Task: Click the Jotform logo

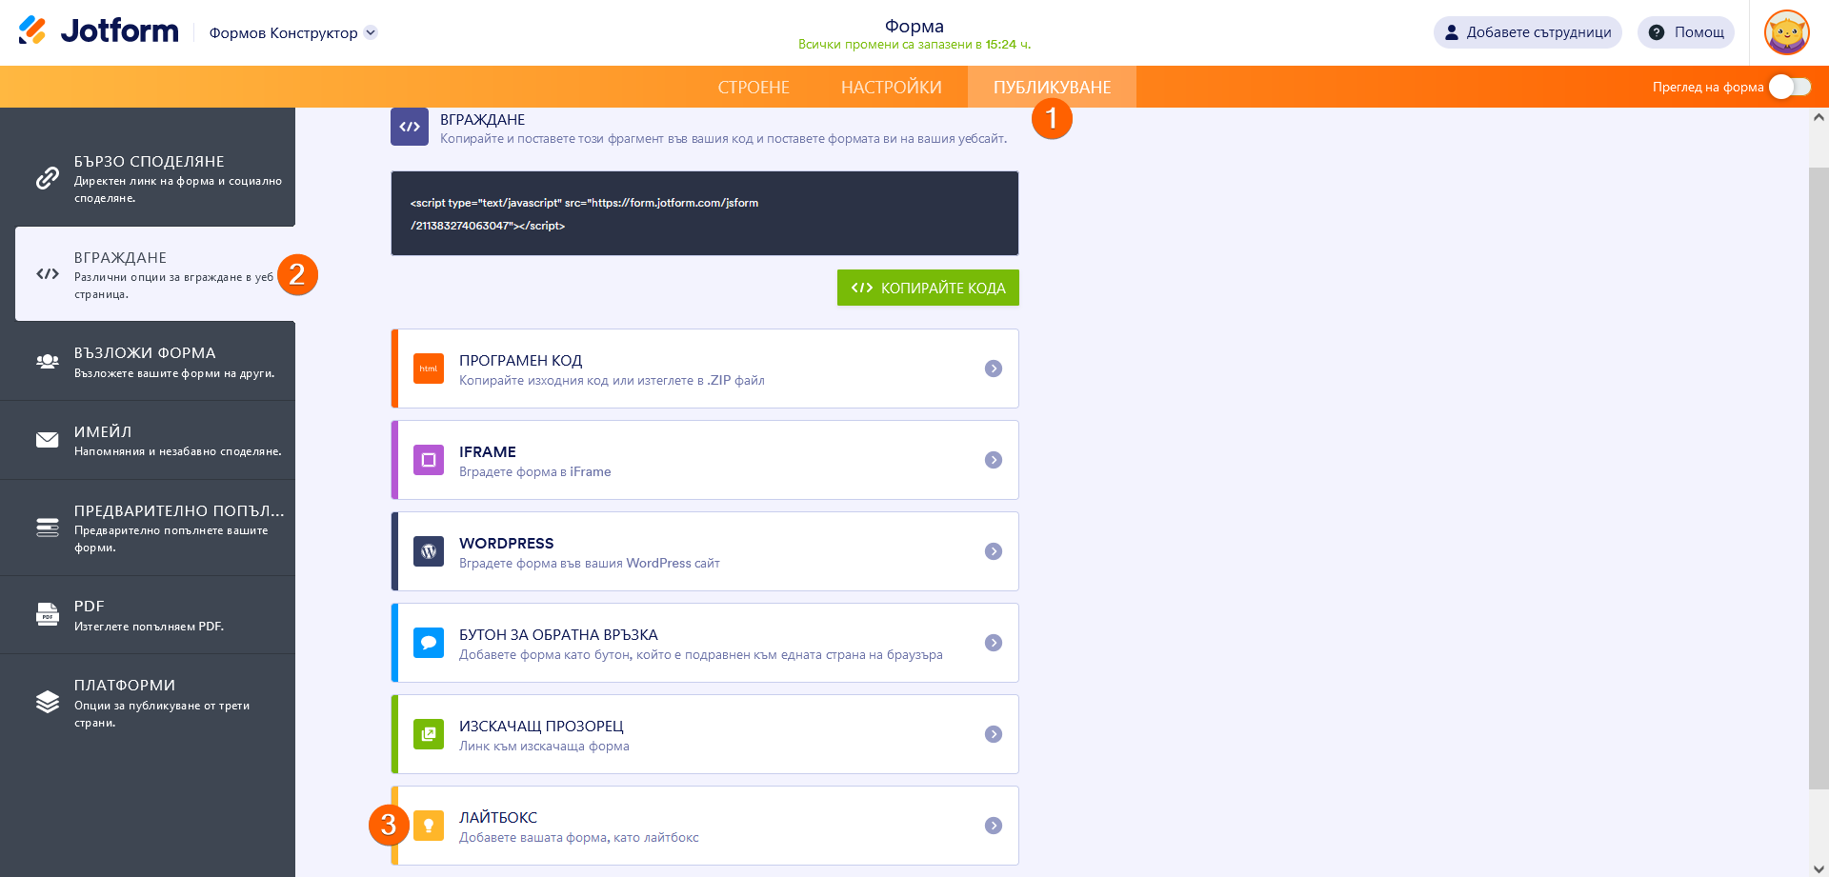Action: coord(98,31)
